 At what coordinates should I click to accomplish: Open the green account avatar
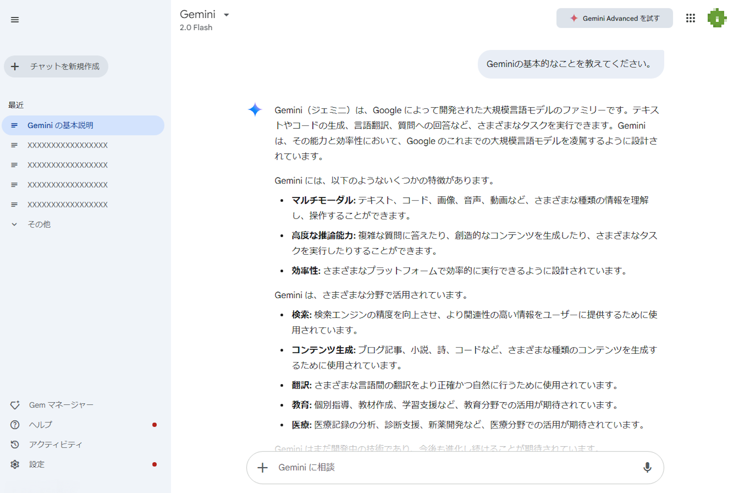(x=717, y=18)
